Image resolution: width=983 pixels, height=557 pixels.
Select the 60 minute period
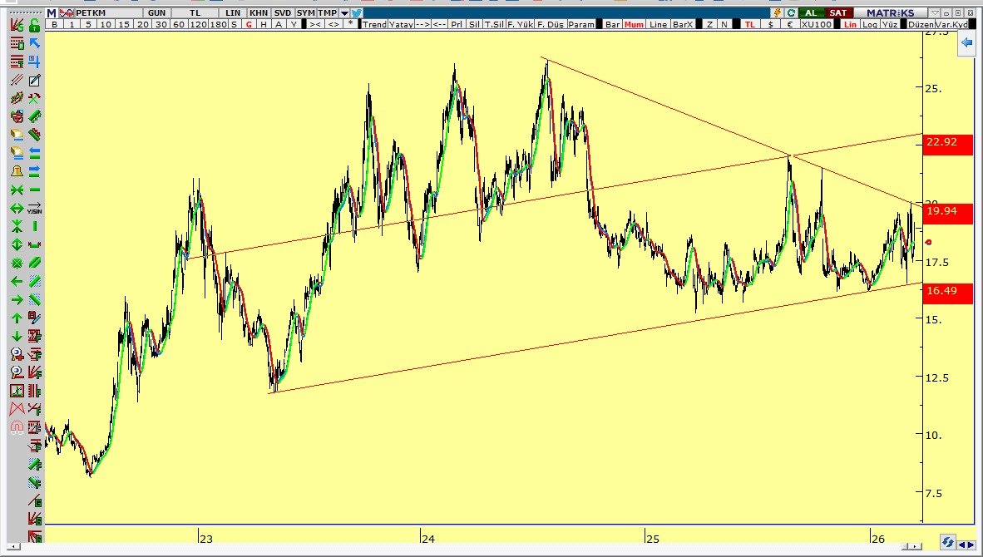[179, 24]
